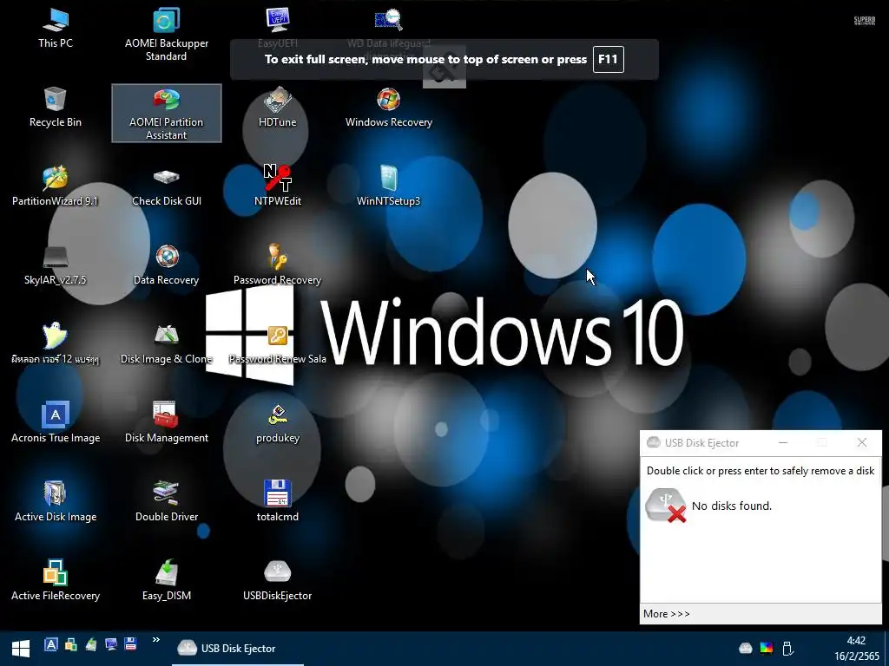Open the Windows Start menu
Viewport: 889px width, 666px height.
click(x=21, y=649)
